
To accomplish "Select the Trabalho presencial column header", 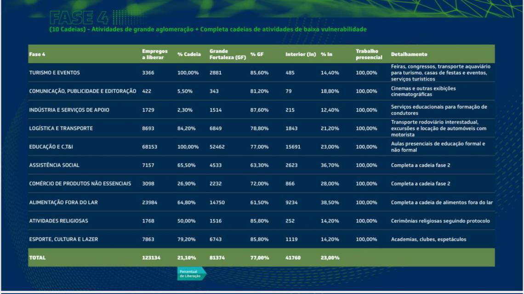I will [369, 54].
